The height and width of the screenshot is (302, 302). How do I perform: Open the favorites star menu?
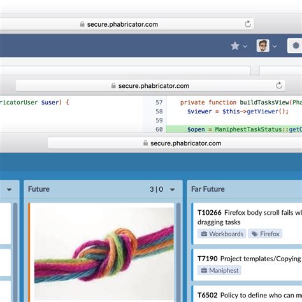point(235,46)
